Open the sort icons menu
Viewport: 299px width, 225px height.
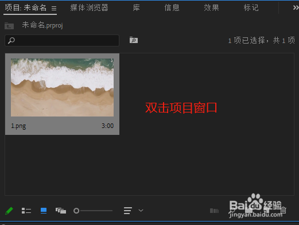tap(128, 211)
